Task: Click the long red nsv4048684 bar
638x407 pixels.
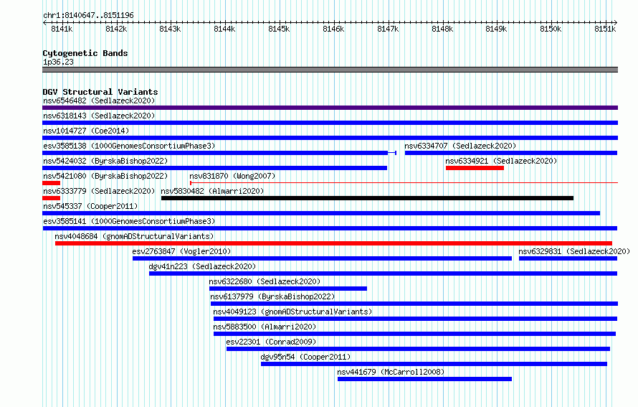Action: point(333,243)
